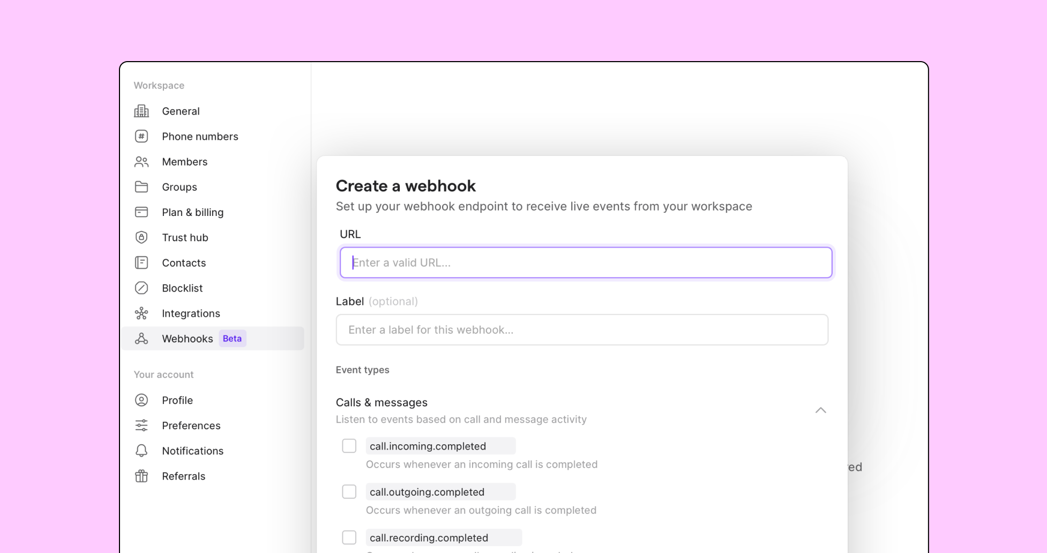Enable the call.incoming.completed event
The height and width of the screenshot is (553, 1047).
(349, 445)
